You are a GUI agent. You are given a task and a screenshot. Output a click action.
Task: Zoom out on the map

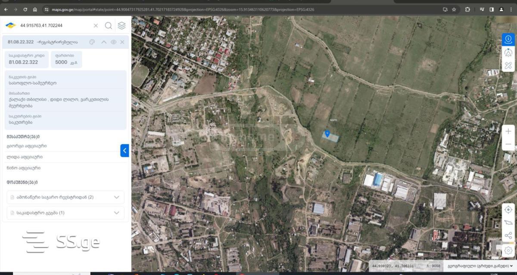click(508, 144)
